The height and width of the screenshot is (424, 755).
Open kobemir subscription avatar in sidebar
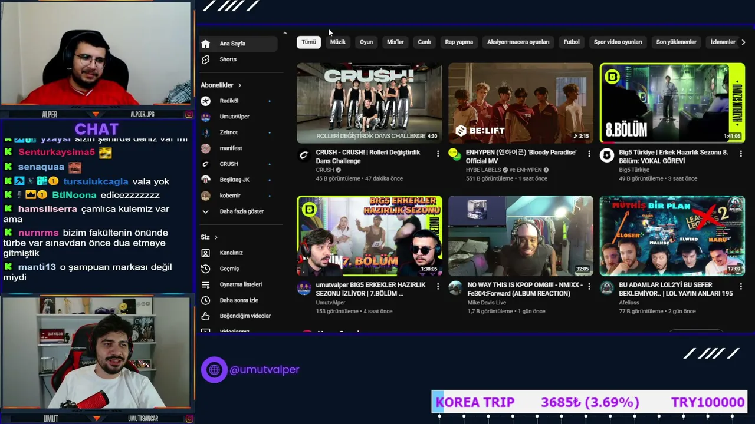coord(205,196)
